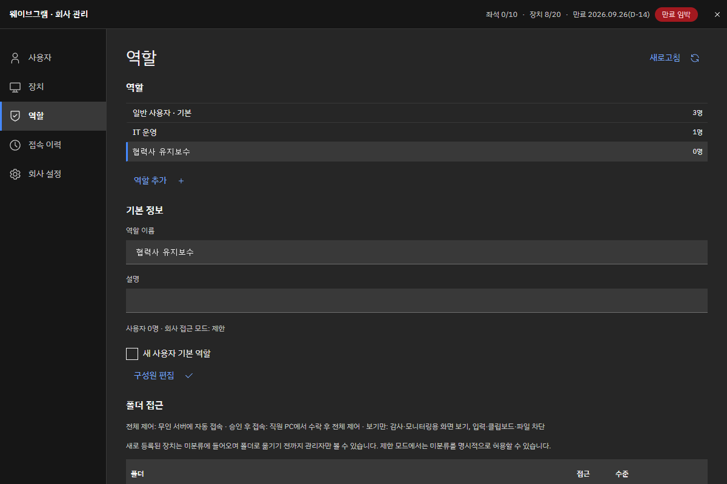Click the 좌석 0/10 status text
The height and width of the screenshot is (484, 727).
tap(502, 15)
